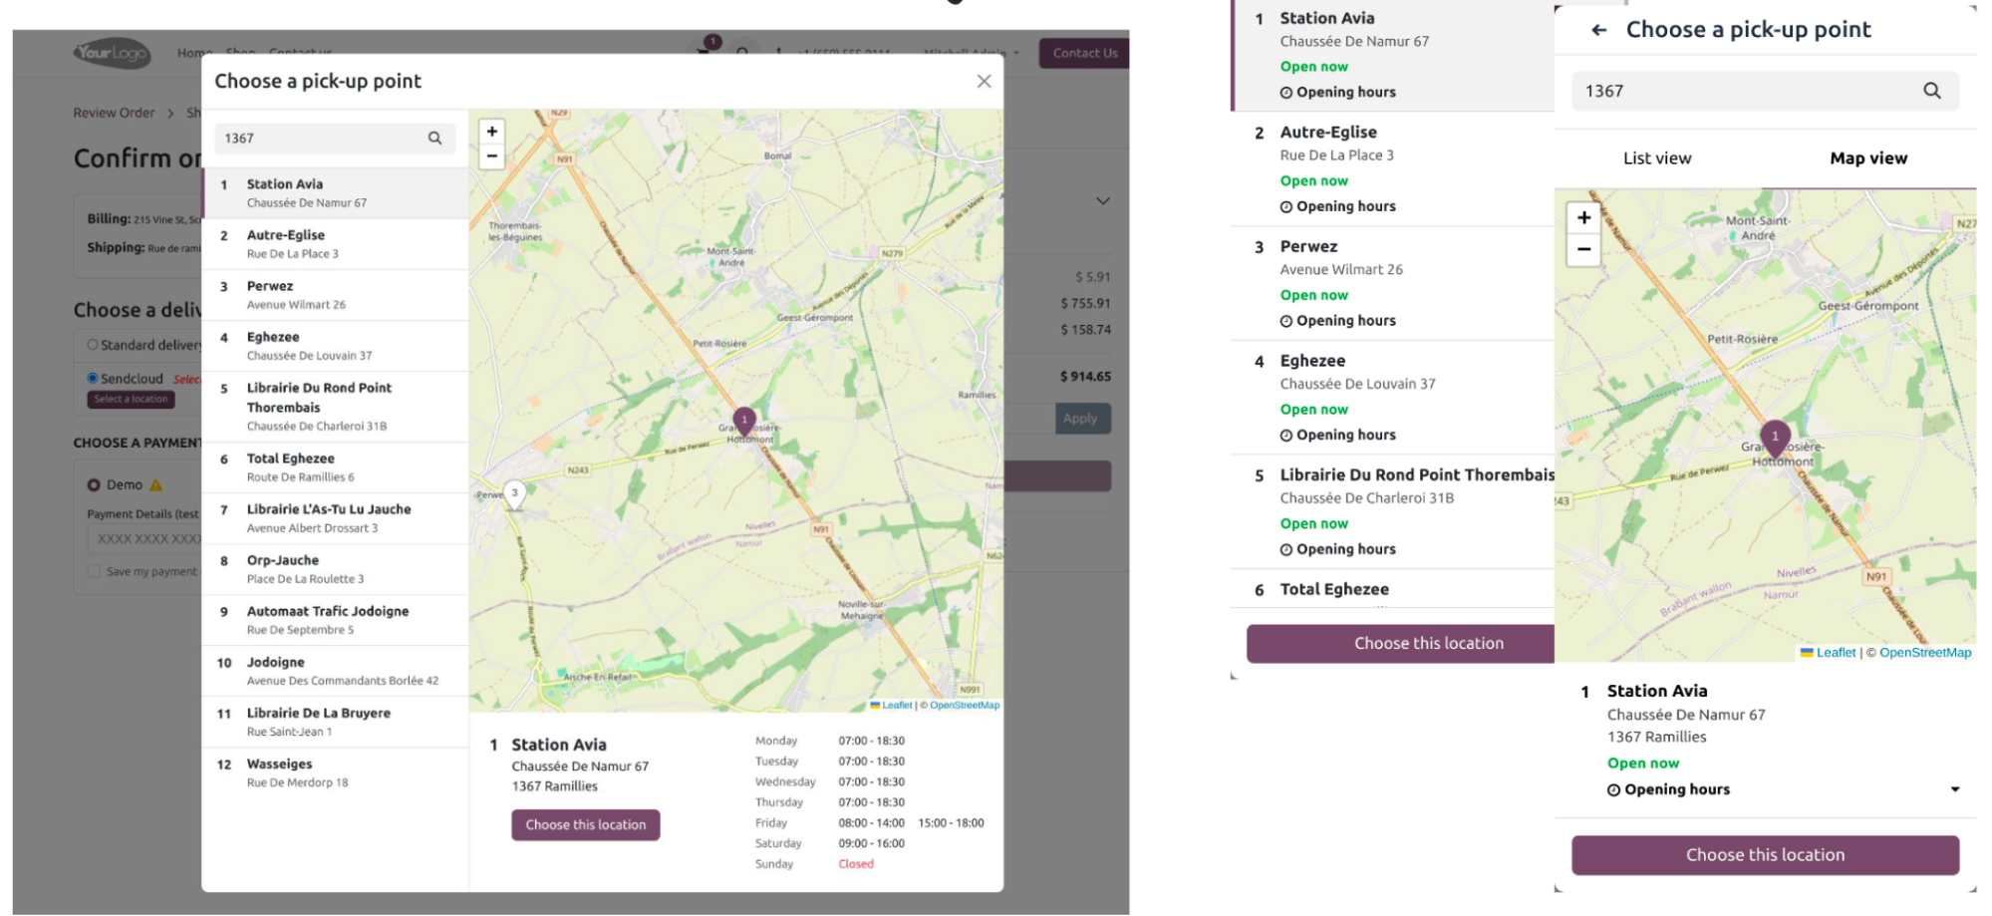Select the Standard delivery radio option
The image size is (1992, 916).
93,345
